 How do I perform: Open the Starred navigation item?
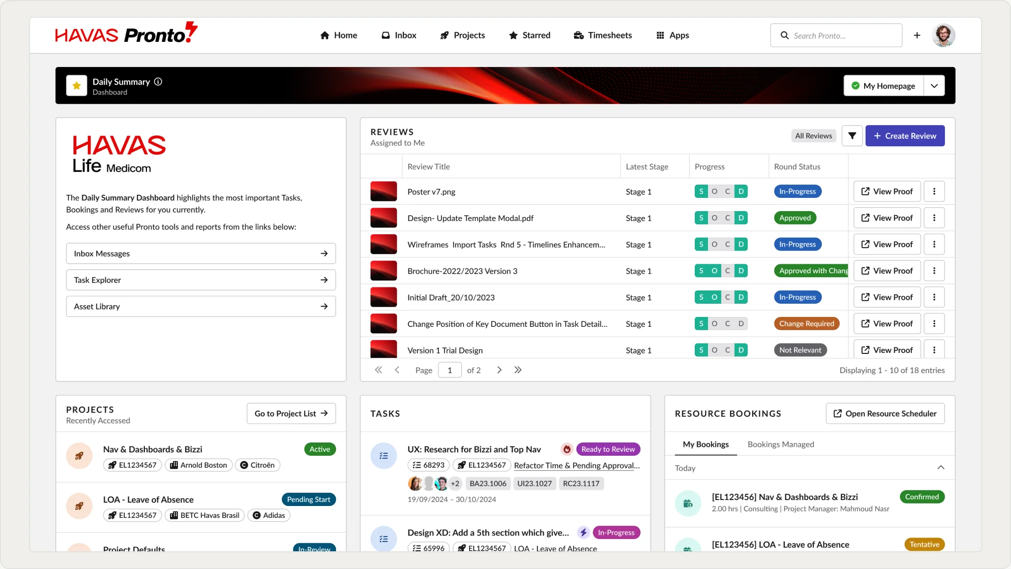pos(530,35)
